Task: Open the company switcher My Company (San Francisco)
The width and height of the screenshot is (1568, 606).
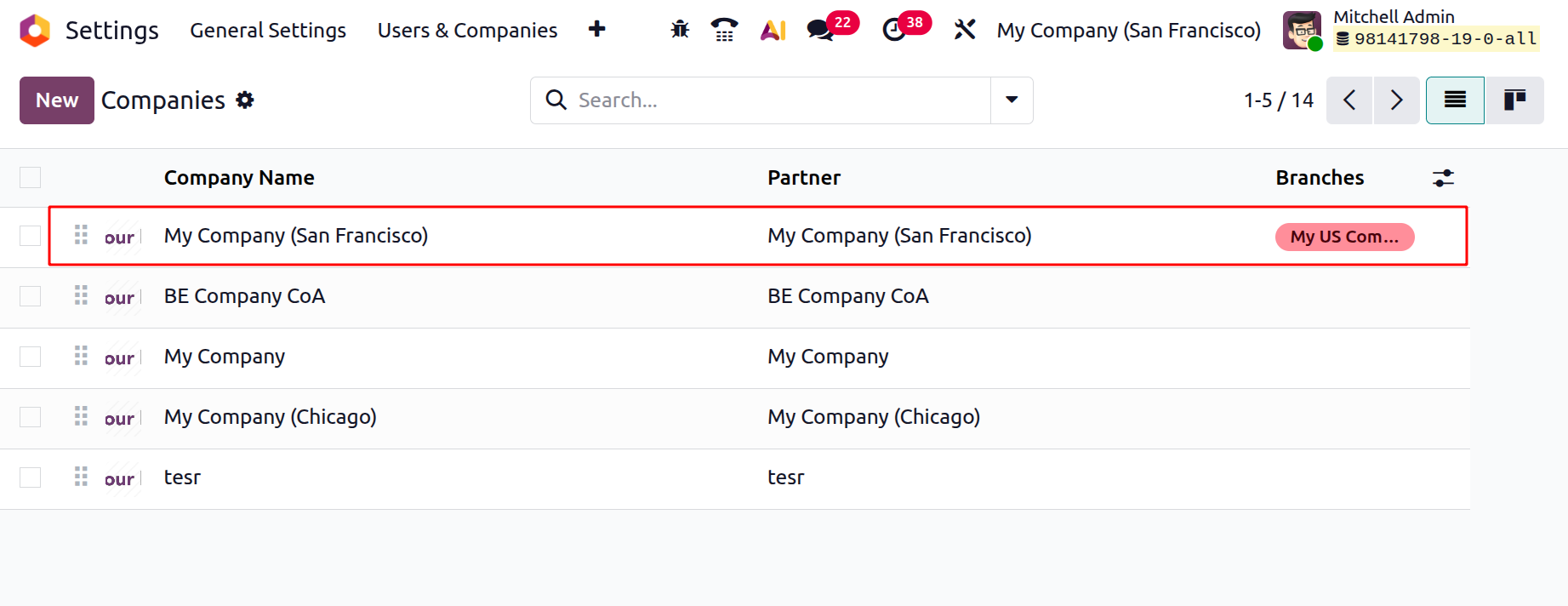Action: point(1128,31)
